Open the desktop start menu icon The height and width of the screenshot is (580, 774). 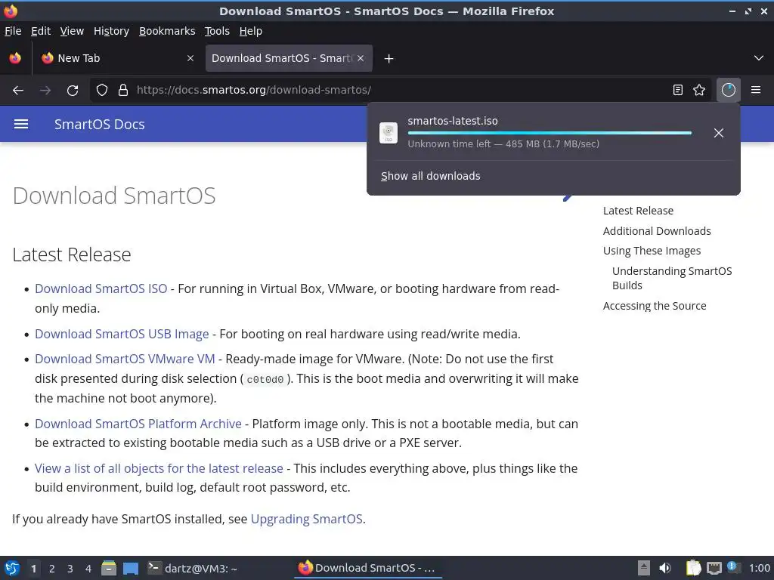12,568
